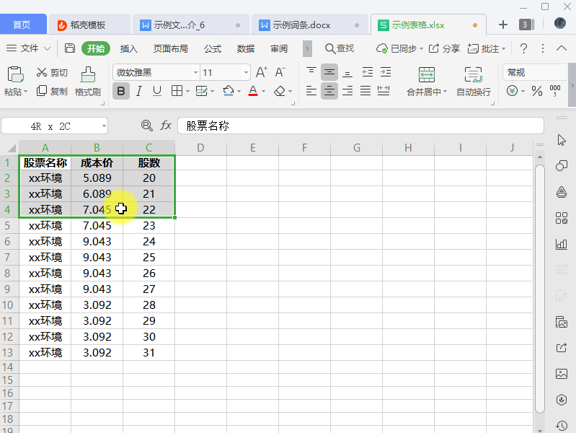Click the Underline formatting icon
The width and height of the screenshot is (576, 433).
(x=157, y=92)
